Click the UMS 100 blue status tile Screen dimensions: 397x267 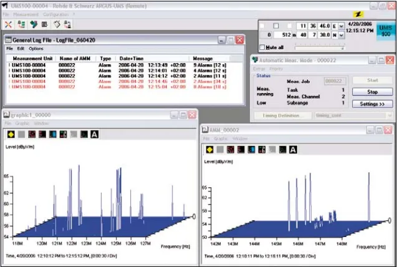(386, 31)
